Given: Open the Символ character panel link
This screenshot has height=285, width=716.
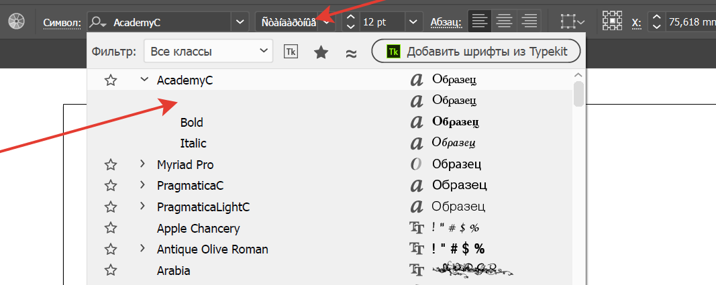Looking at the screenshot, I should [62, 22].
